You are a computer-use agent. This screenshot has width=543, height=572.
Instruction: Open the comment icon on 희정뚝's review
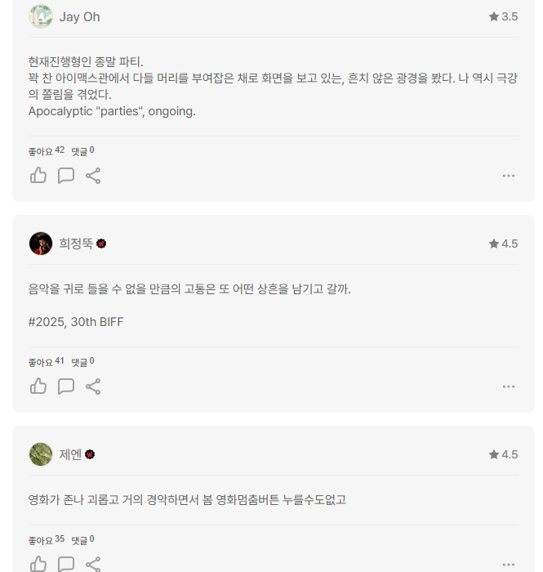coord(66,387)
